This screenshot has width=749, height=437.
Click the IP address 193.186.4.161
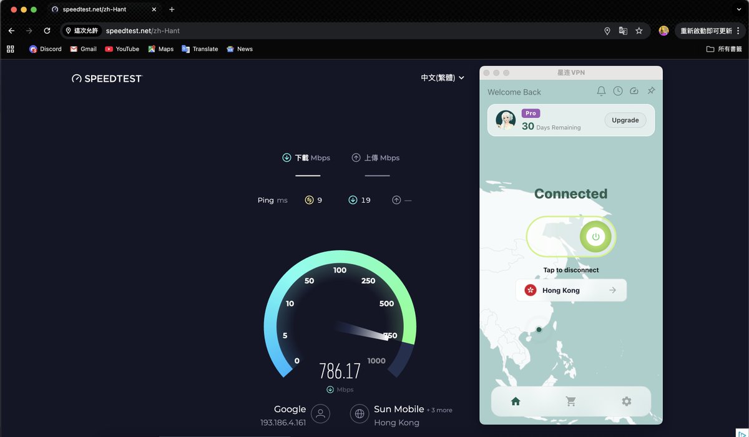click(x=283, y=423)
